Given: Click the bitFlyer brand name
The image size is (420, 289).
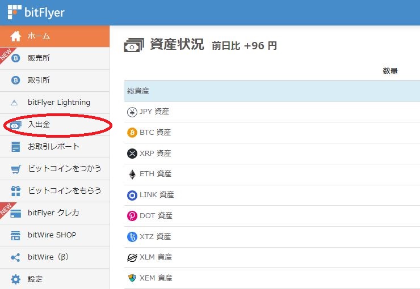Looking at the screenshot, I should point(44,12).
